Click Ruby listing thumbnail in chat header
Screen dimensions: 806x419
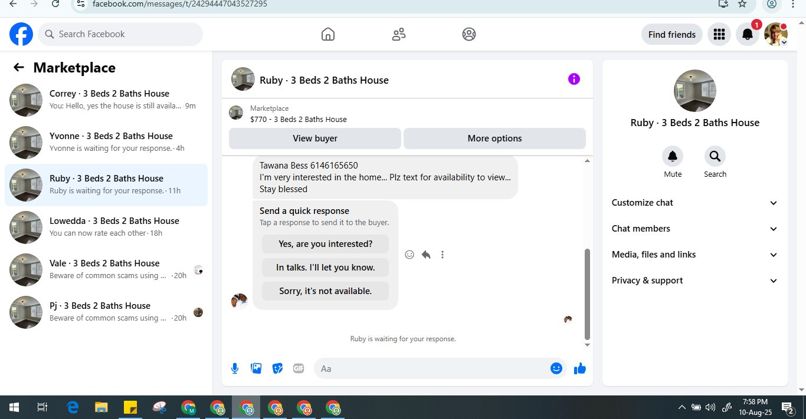click(x=243, y=79)
